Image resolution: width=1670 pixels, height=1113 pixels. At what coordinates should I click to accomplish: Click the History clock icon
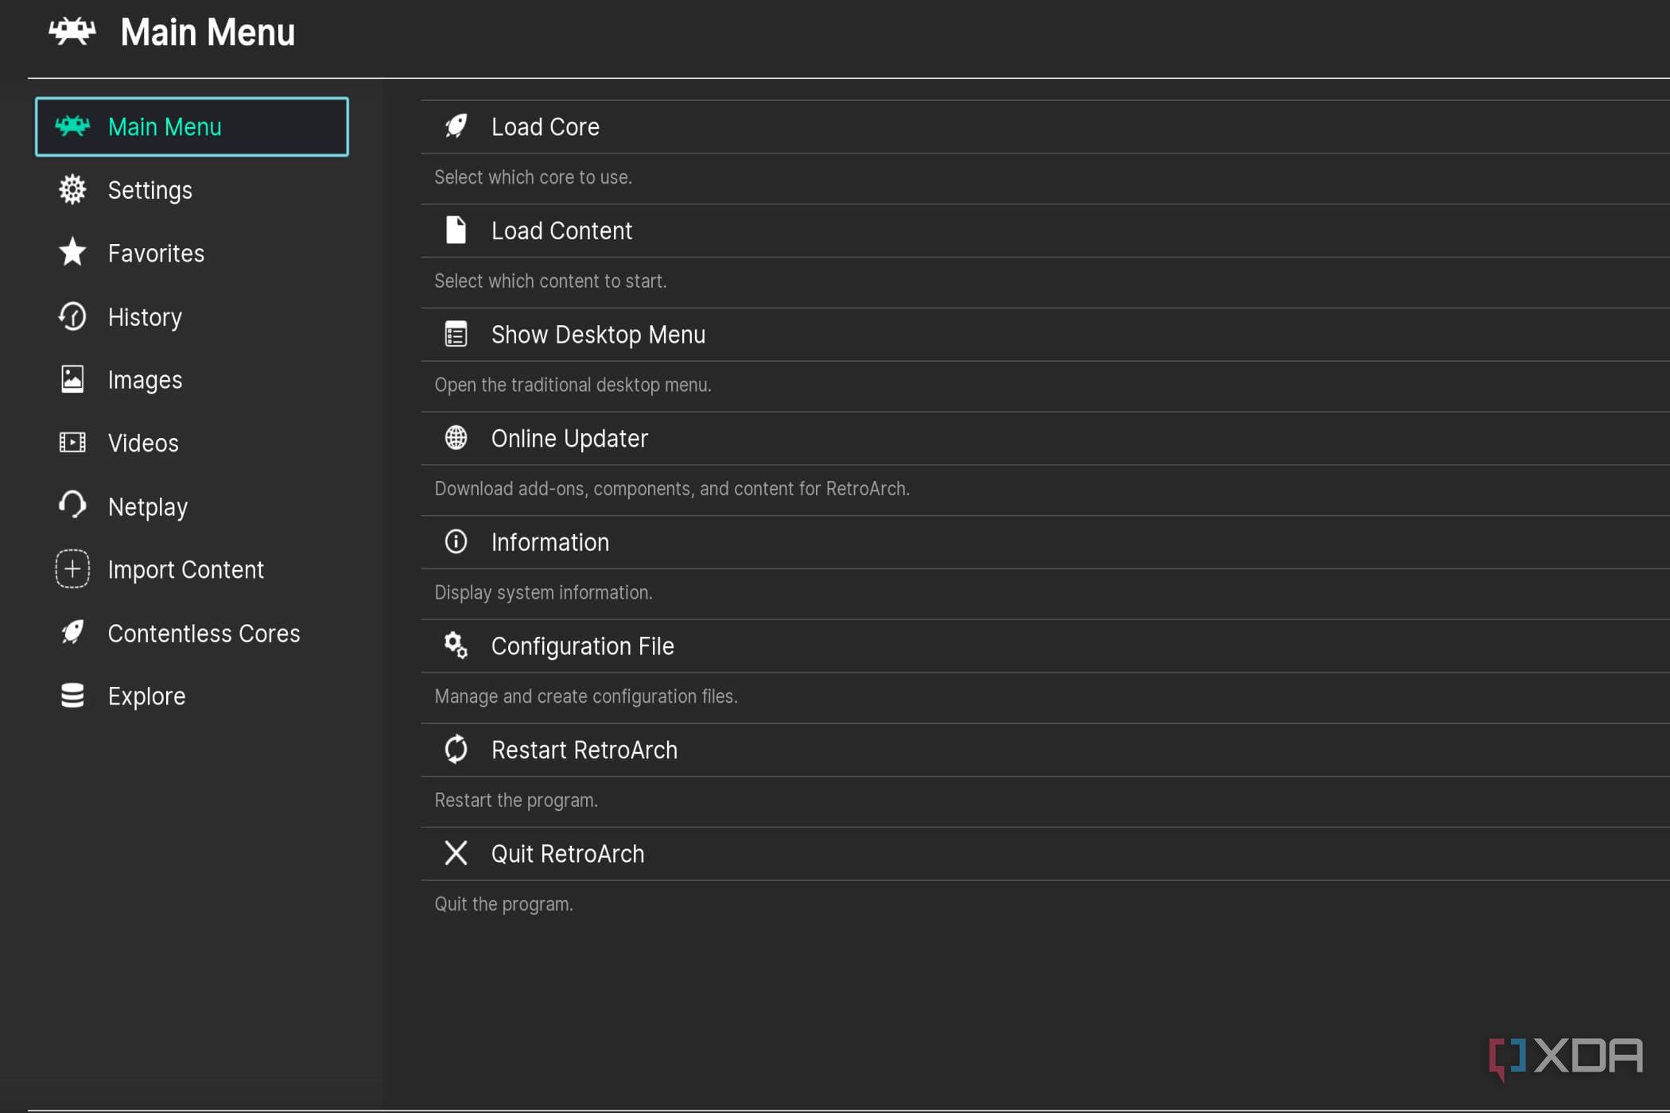pyautogui.click(x=72, y=316)
